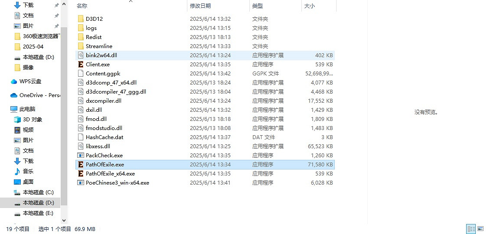Open 本地磁盘 (C:) in navigation pane
This screenshot has width=487, height=234.
tap(38, 192)
